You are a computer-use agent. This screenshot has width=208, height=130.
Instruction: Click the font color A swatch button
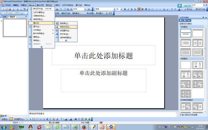tap(179, 9)
